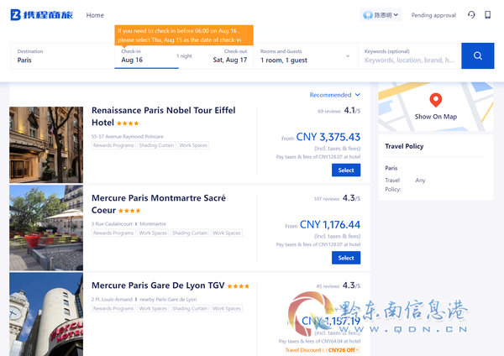Open the mobile app phone icon
This screenshot has height=356, width=504.
(x=487, y=15)
